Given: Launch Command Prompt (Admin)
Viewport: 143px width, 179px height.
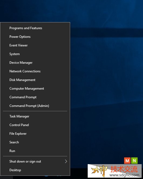Looking at the screenshot, I should click(x=35, y=106).
